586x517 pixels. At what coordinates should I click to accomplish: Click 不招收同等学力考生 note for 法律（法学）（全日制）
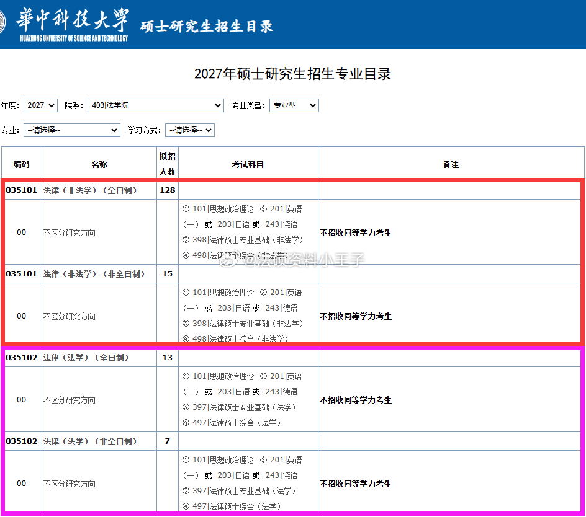[356, 400]
